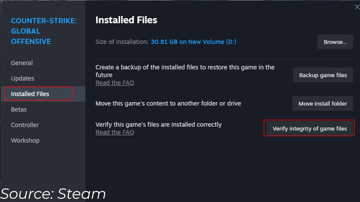Verify integrity of game files

(x=309, y=128)
